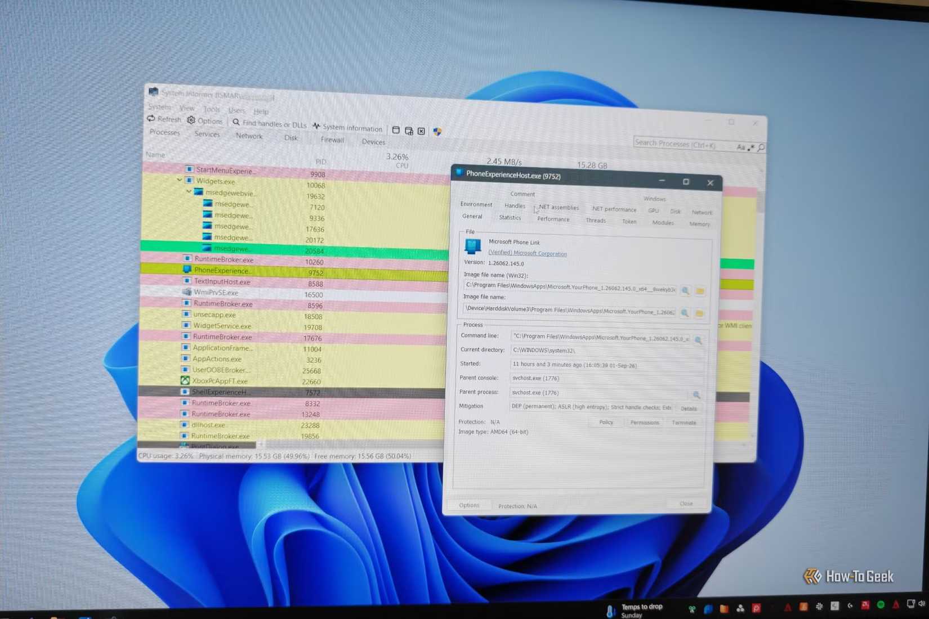
Task: Click the Mitigation Details button
Action: pos(689,409)
